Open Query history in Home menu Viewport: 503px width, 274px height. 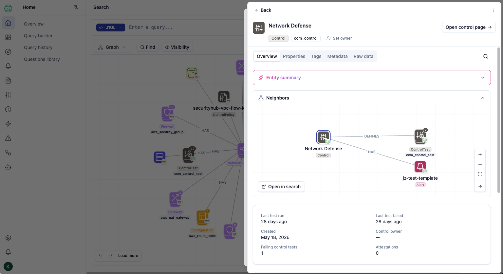(38, 47)
